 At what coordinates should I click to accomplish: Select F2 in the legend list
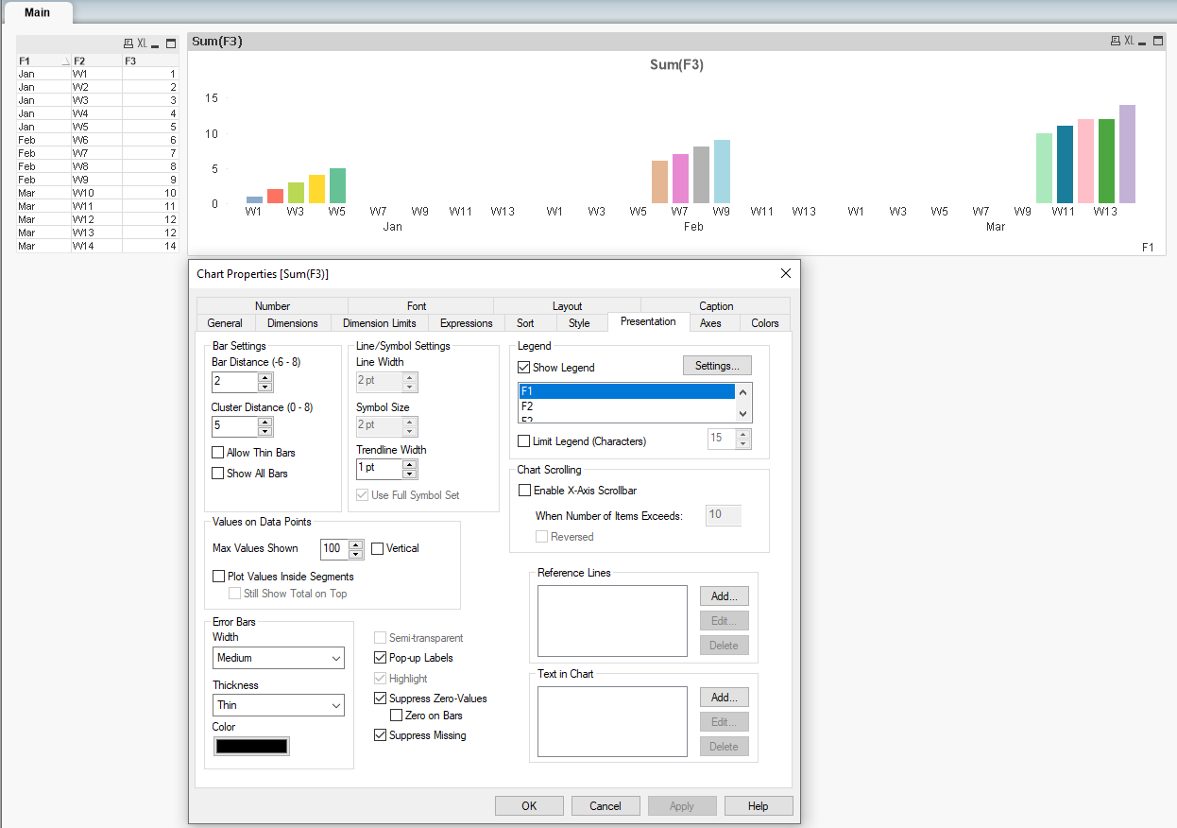627,406
